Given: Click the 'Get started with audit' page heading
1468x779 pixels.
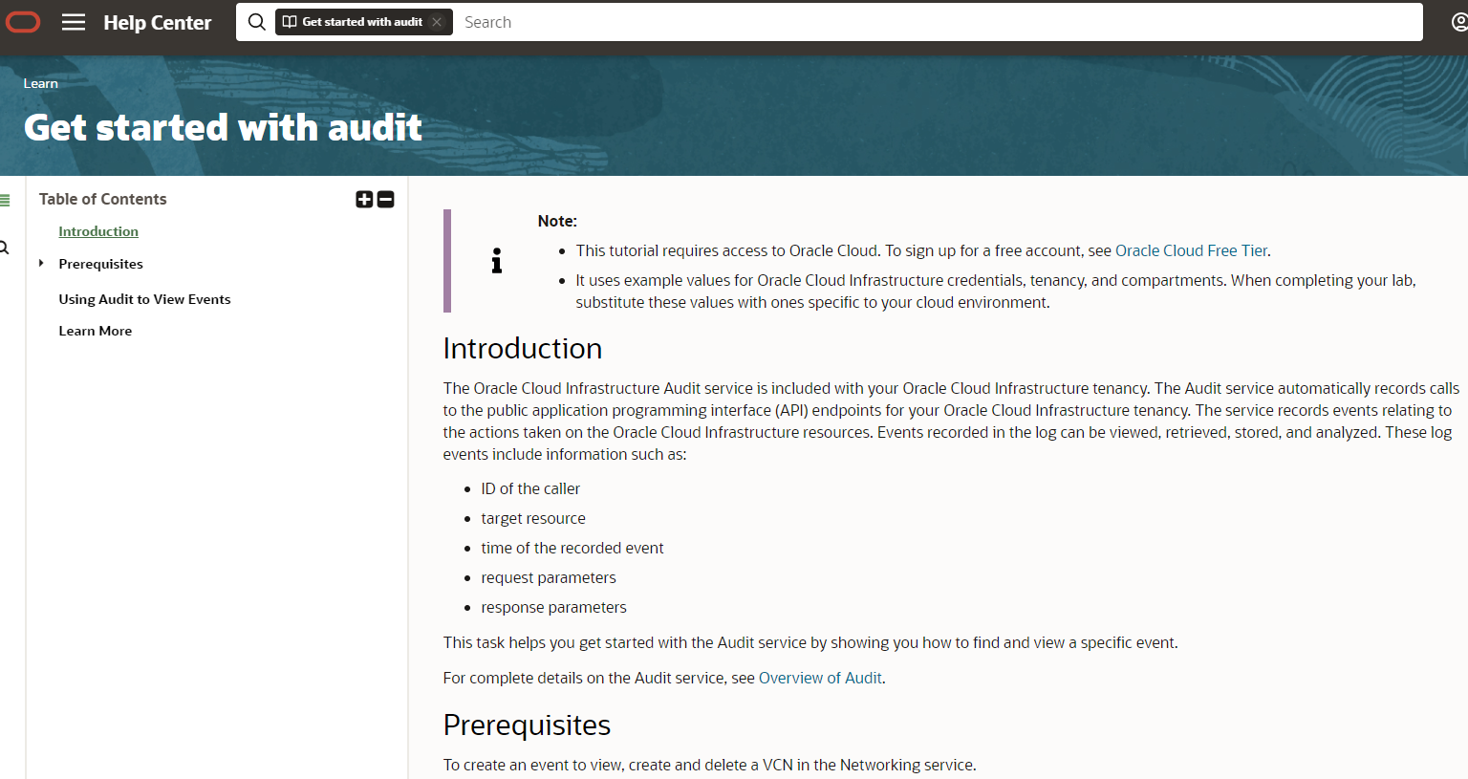Looking at the screenshot, I should [x=223, y=127].
